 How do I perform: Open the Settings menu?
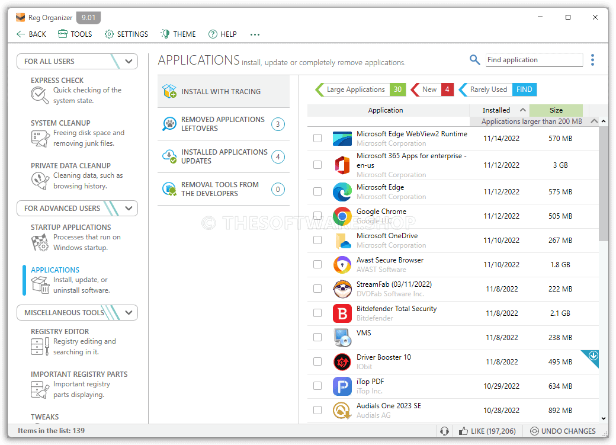[126, 34]
